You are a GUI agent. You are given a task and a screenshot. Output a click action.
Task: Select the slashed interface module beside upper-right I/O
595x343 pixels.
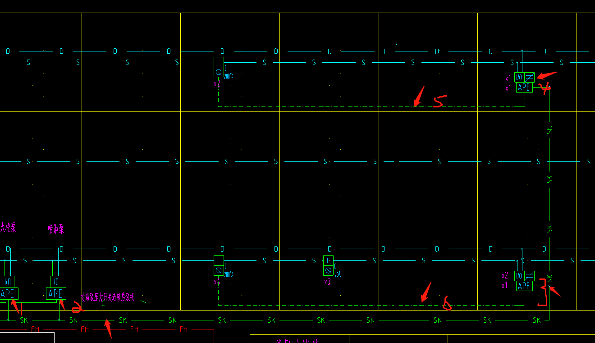pyautogui.click(x=529, y=78)
